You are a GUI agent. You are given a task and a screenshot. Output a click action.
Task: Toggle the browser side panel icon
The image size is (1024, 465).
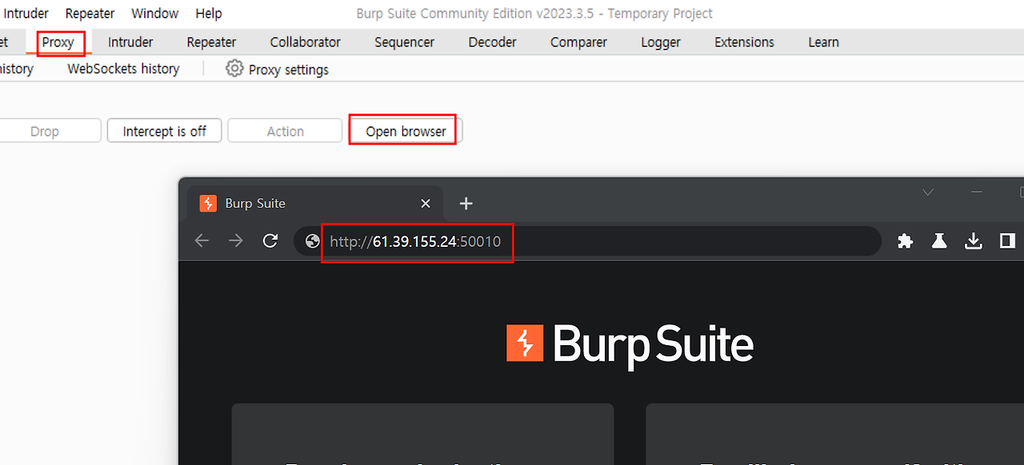pyautogui.click(x=1007, y=241)
